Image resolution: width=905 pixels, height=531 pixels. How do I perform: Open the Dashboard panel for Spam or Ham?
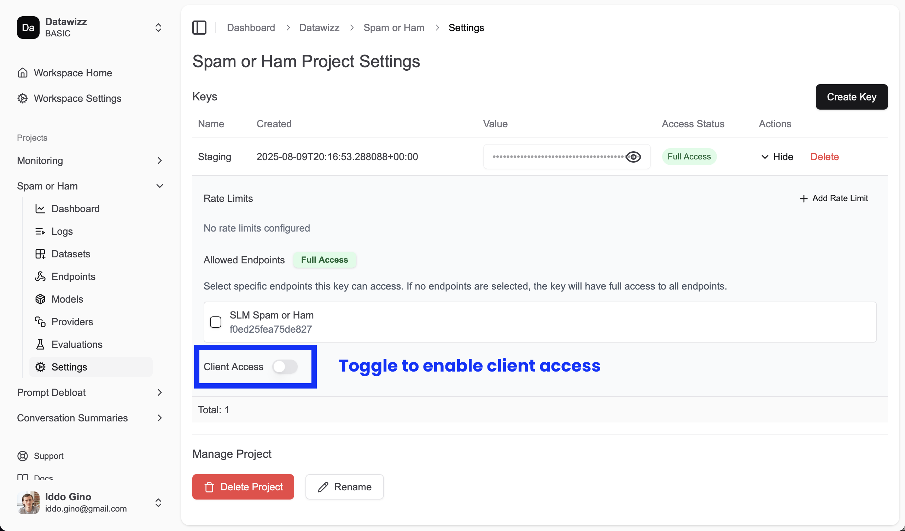pyautogui.click(x=75, y=209)
